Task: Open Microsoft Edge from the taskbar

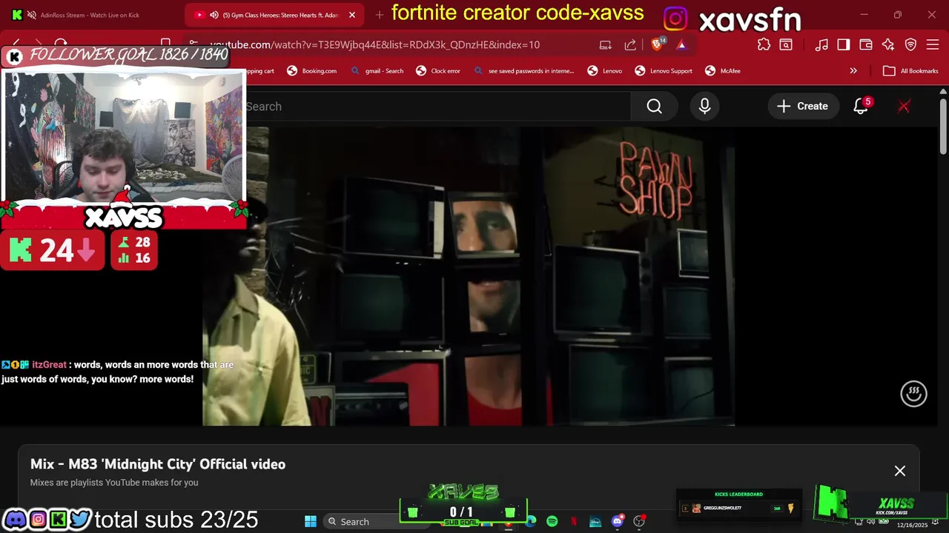Action: click(531, 522)
